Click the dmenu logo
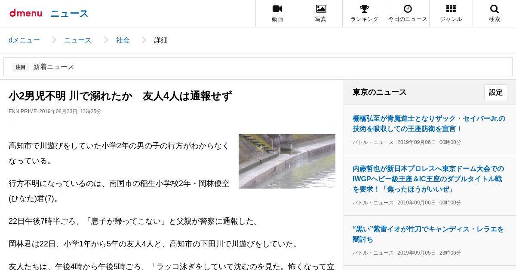516x270 pixels. coord(26,13)
